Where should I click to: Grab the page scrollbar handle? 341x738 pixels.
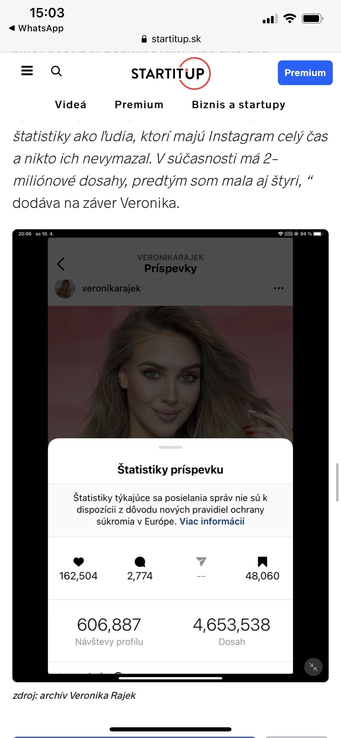(337, 482)
